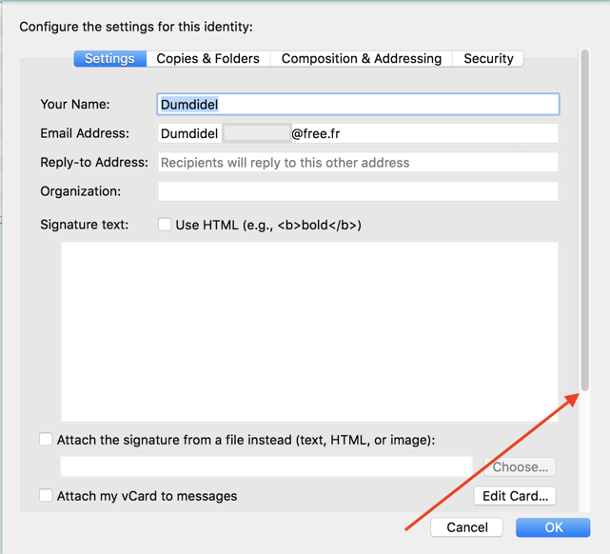The width and height of the screenshot is (610, 554).
Task: Click inside the signature text area
Action: 309,331
